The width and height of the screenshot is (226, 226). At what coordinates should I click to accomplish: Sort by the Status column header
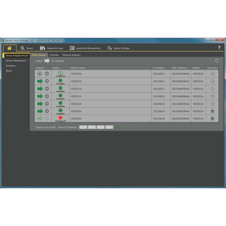click(56, 68)
